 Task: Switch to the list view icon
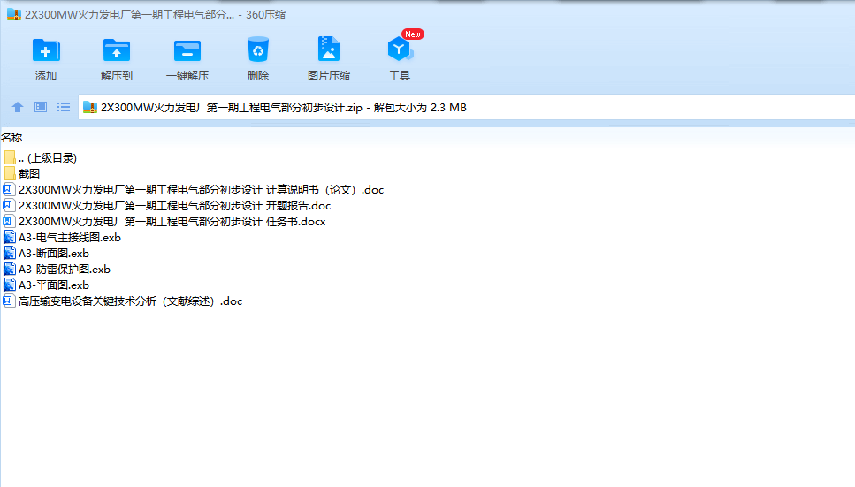[64, 107]
